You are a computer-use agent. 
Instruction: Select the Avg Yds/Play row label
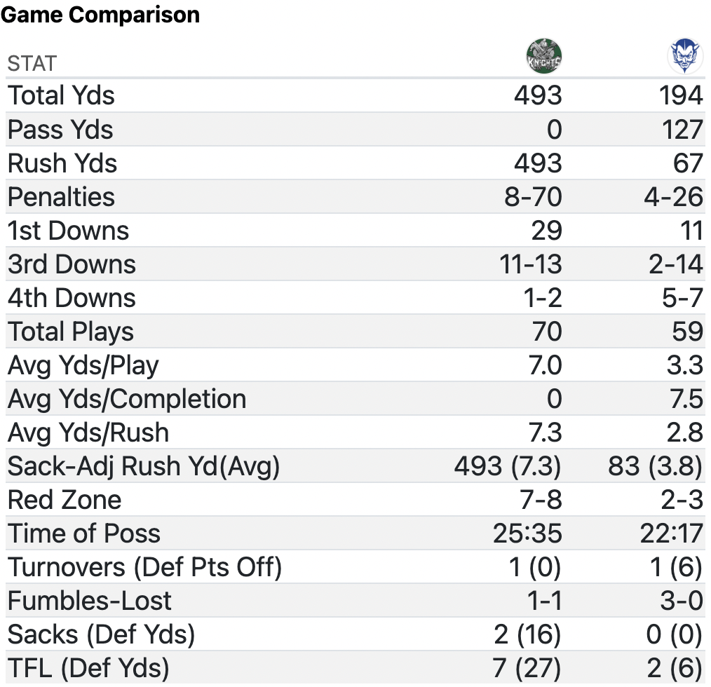[83, 365]
